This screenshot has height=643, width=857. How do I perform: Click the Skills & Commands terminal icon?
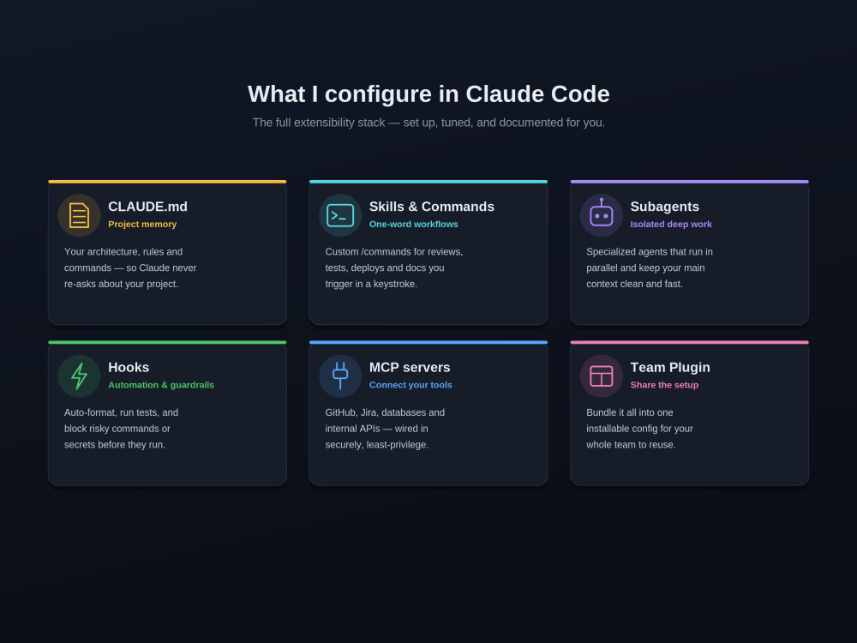(340, 215)
